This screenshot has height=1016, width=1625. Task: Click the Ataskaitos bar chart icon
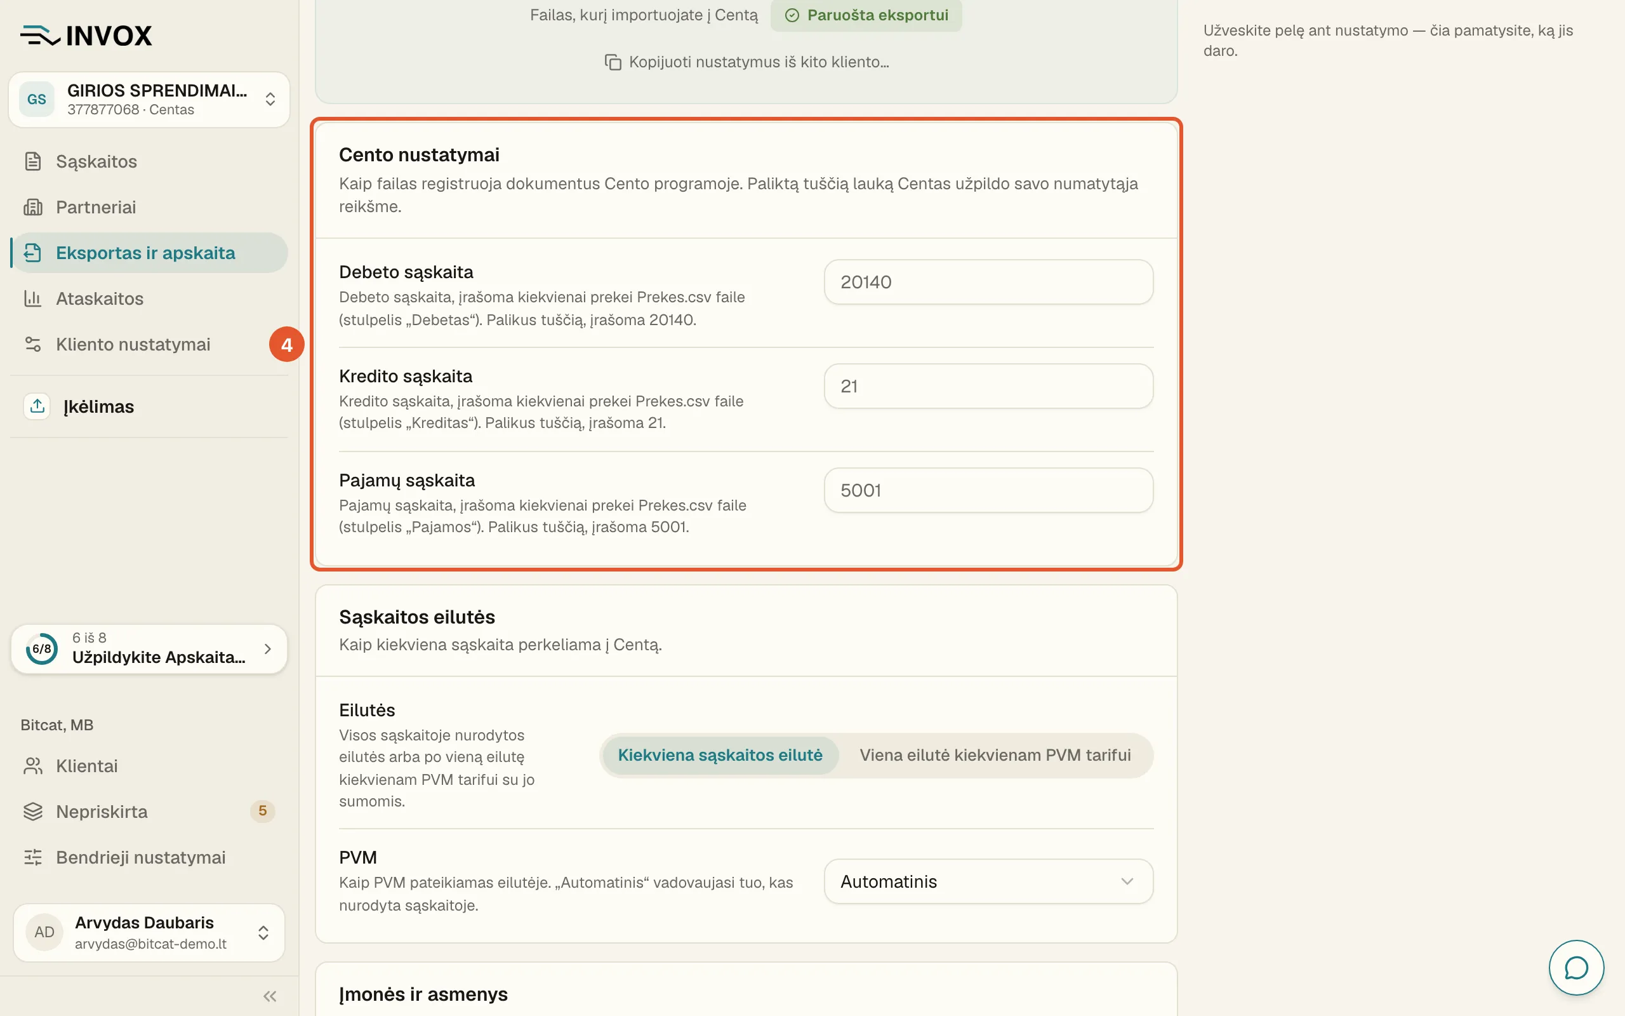(x=32, y=298)
